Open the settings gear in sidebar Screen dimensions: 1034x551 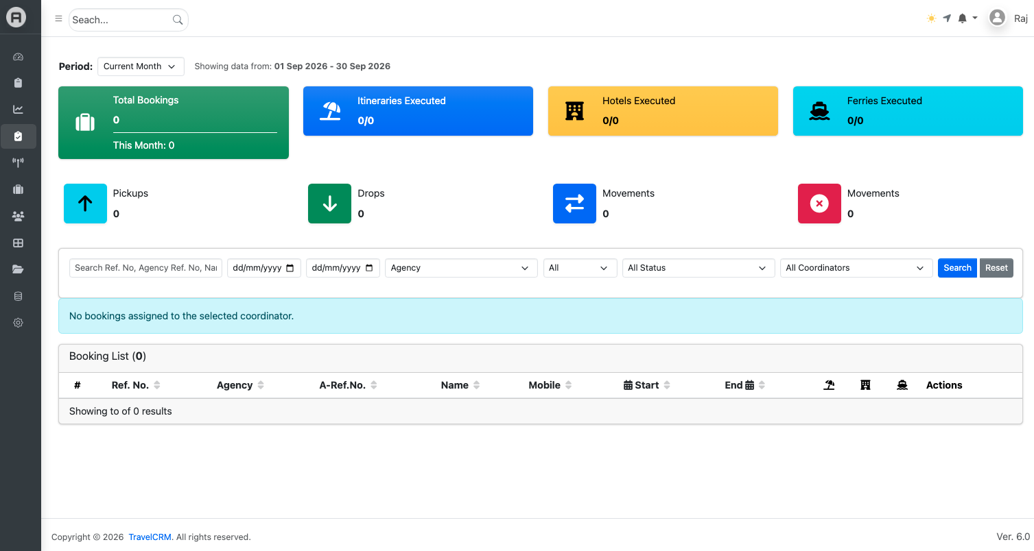pos(19,323)
